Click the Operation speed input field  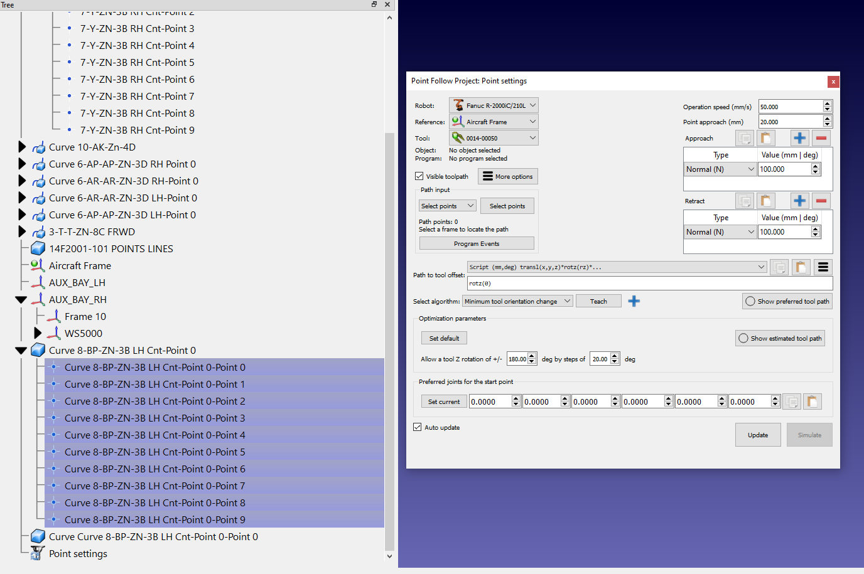pyautogui.click(x=790, y=107)
